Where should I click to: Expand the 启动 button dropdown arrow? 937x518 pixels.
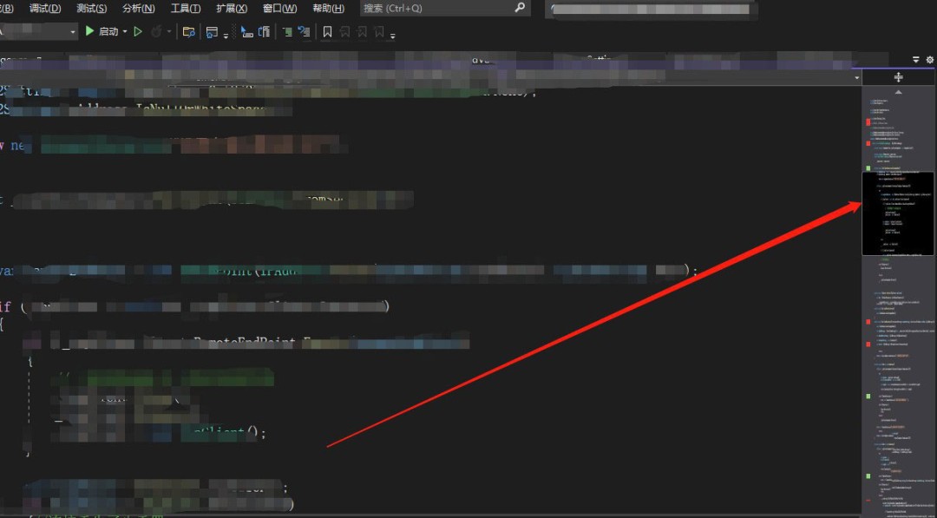pyautogui.click(x=125, y=32)
